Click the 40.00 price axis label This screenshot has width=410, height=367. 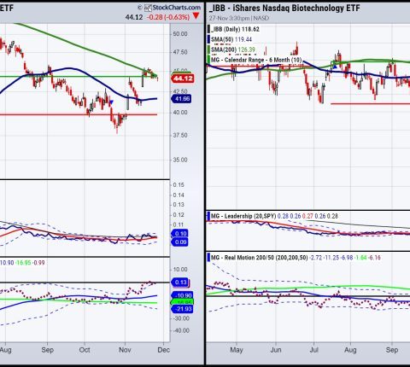(180, 113)
